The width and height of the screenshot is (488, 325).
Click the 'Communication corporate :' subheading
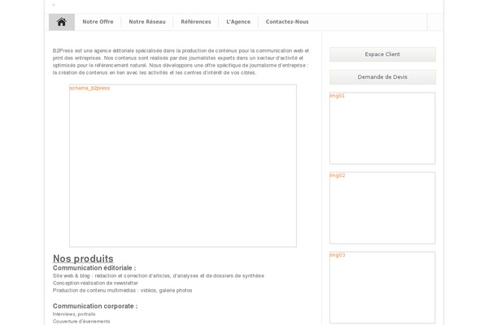click(x=95, y=306)
